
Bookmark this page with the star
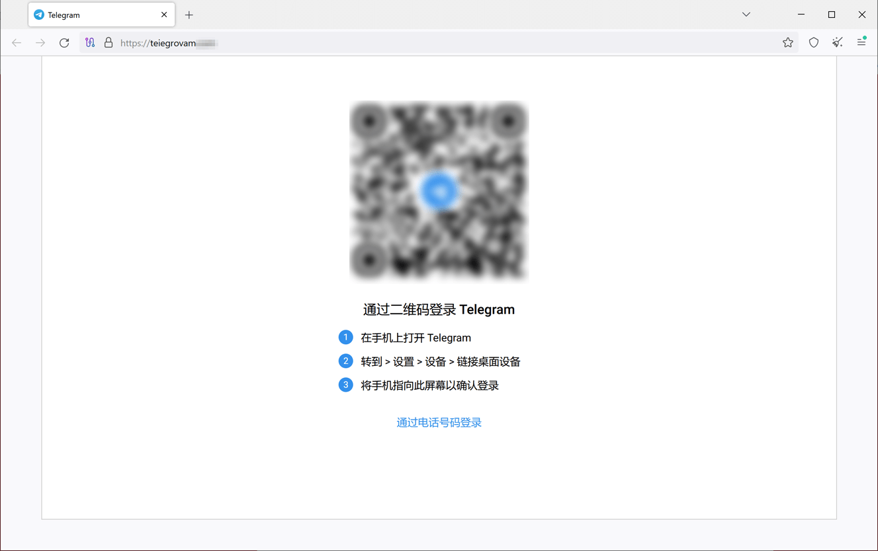click(x=787, y=43)
